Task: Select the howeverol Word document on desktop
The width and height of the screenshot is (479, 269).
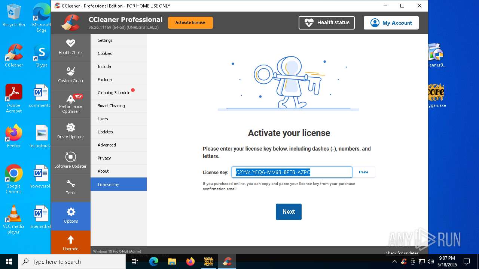Action: tap(40, 177)
